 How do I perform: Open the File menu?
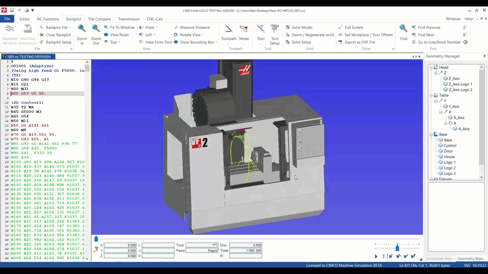[x=7, y=19]
